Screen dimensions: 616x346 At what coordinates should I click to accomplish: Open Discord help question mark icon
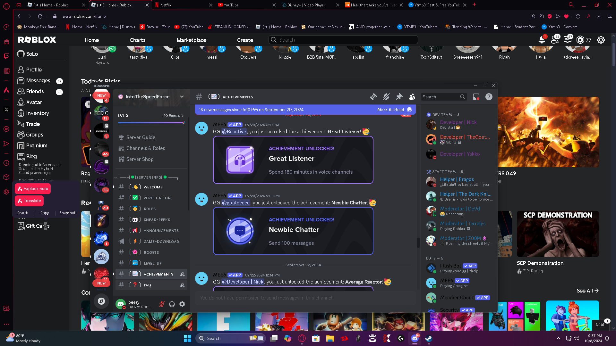coord(489,97)
